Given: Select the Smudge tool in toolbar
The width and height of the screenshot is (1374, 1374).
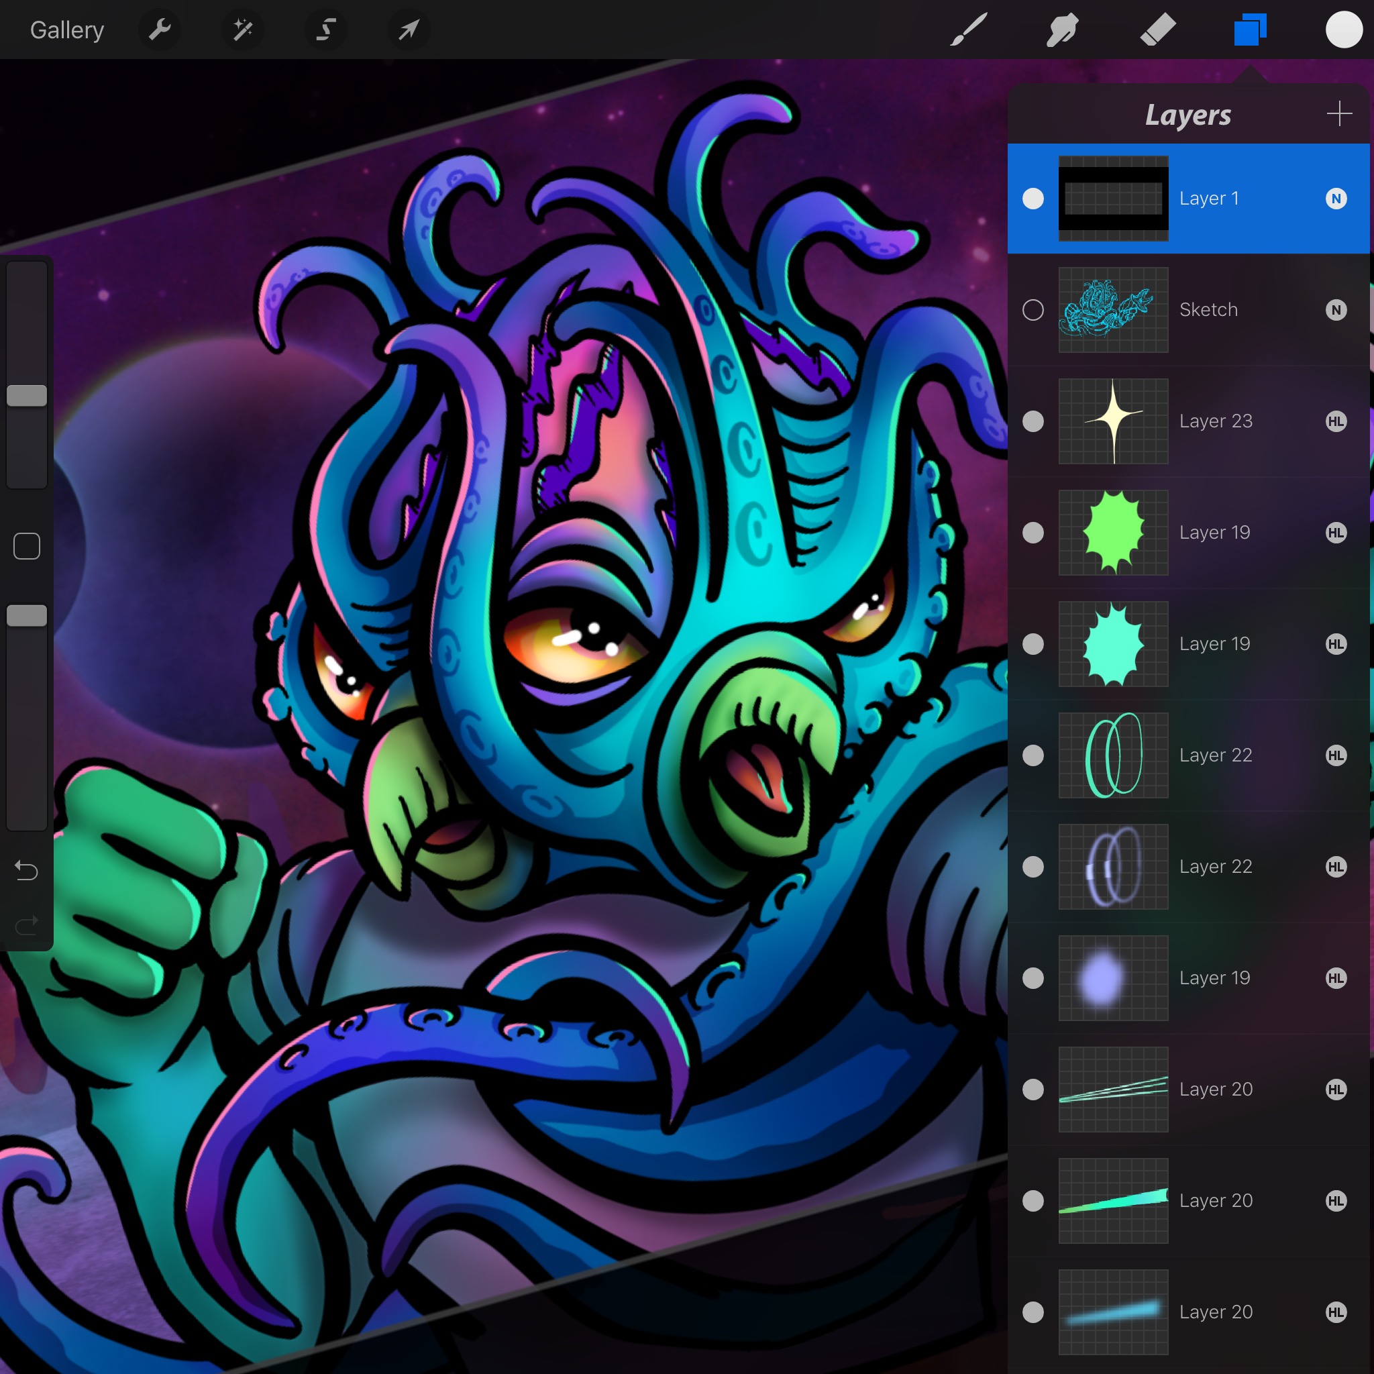Looking at the screenshot, I should 1061,29.
